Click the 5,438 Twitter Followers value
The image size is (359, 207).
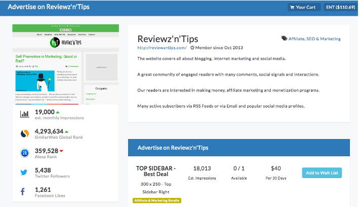[43, 170]
